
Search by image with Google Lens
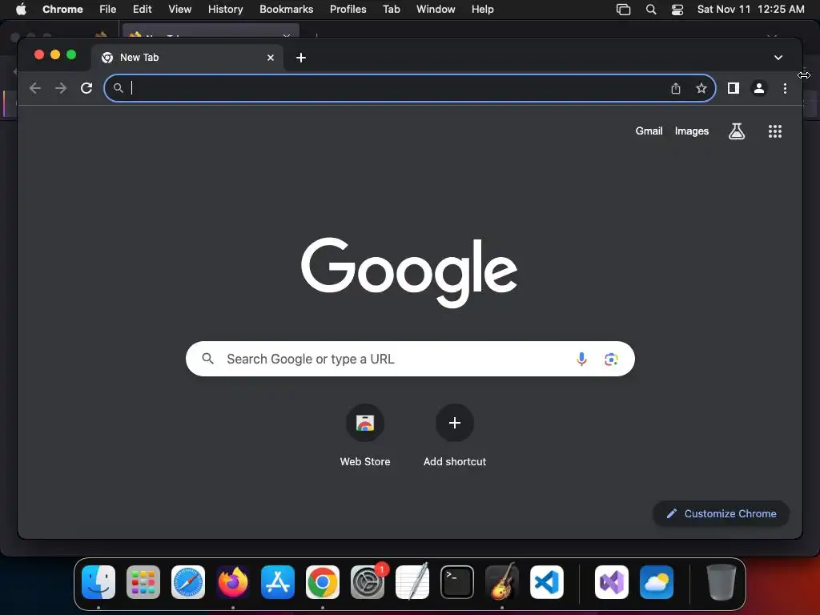pos(611,359)
